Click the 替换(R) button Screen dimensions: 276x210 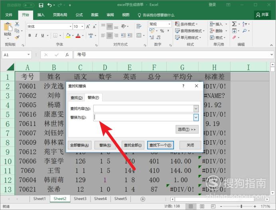pos(105,145)
